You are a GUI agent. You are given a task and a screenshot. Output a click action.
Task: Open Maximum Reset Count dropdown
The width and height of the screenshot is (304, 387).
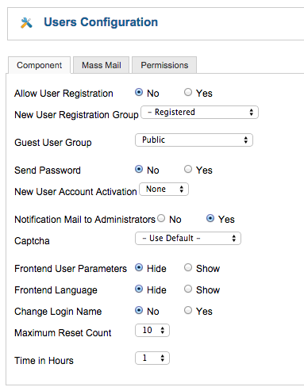point(152,331)
